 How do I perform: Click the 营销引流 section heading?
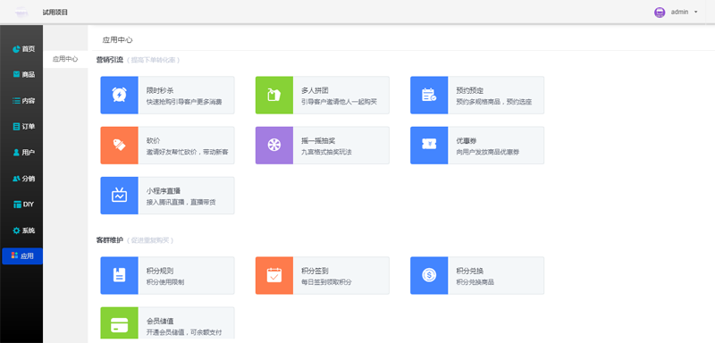109,60
